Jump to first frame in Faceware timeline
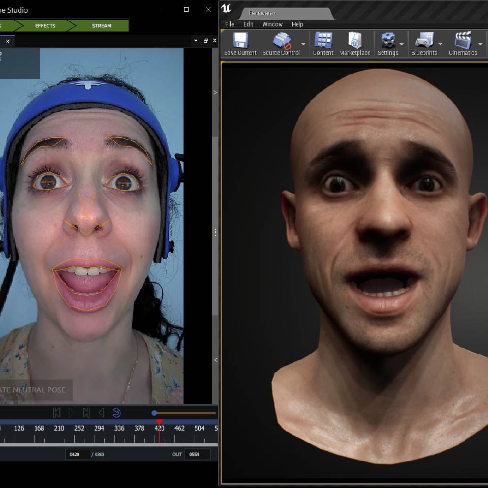 click(x=57, y=413)
